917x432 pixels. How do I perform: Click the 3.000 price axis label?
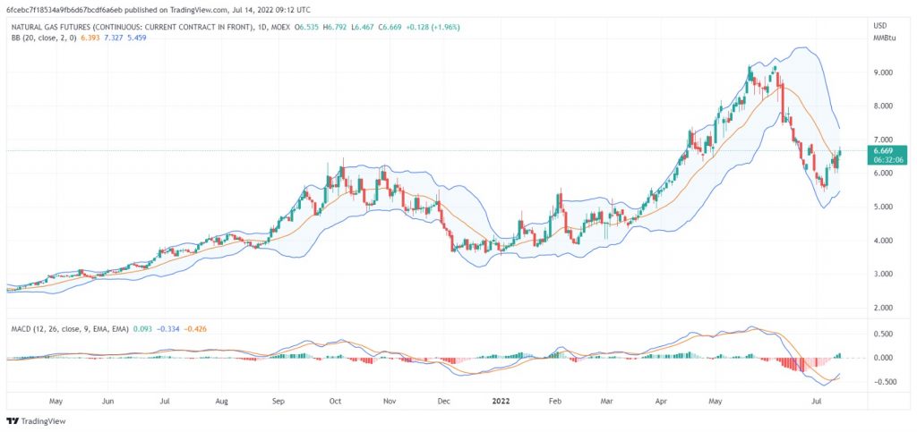coord(883,275)
